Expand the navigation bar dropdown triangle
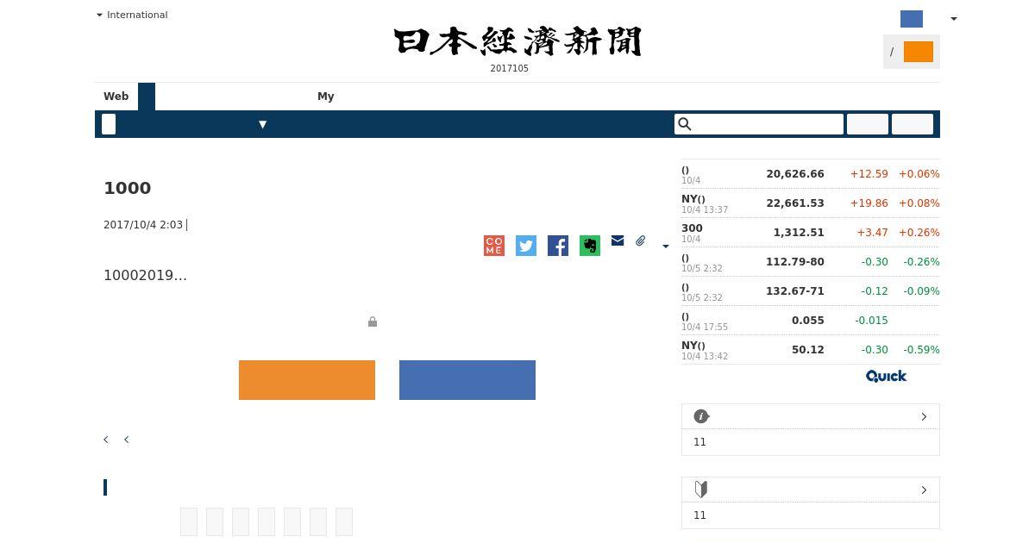The image size is (1035, 543). [263, 124]
